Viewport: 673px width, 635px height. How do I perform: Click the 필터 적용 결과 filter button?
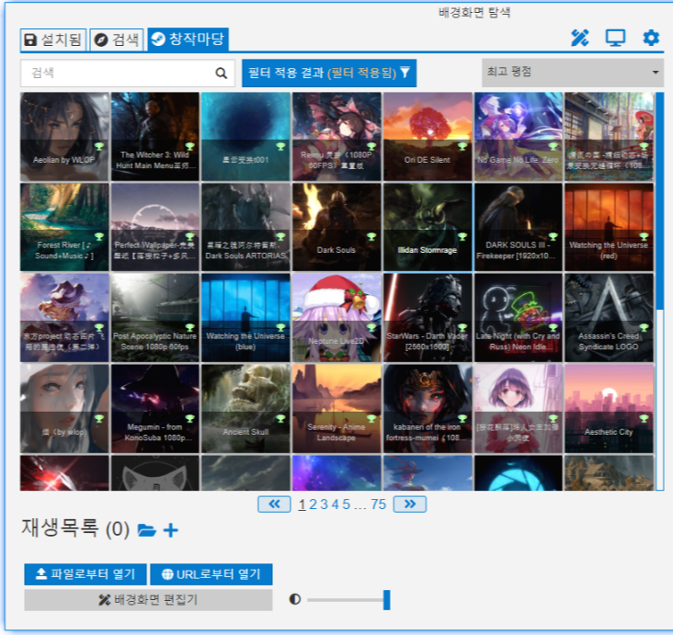[329, 73]
